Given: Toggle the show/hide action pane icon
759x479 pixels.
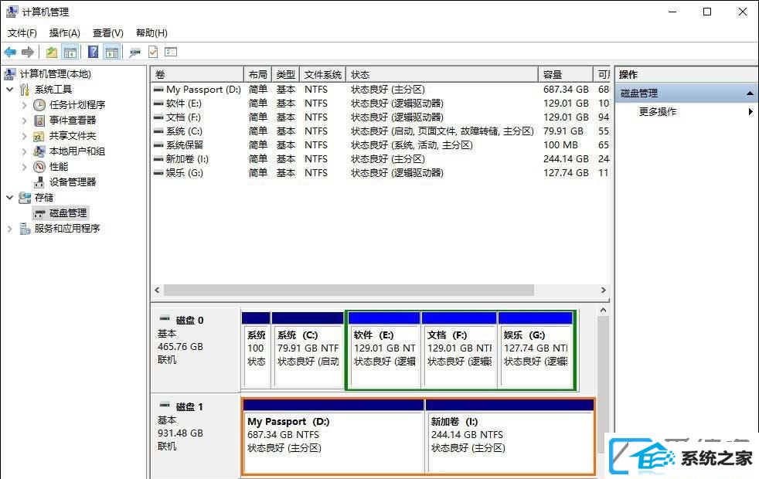Looking at the screenshot, I should (112, 52).
